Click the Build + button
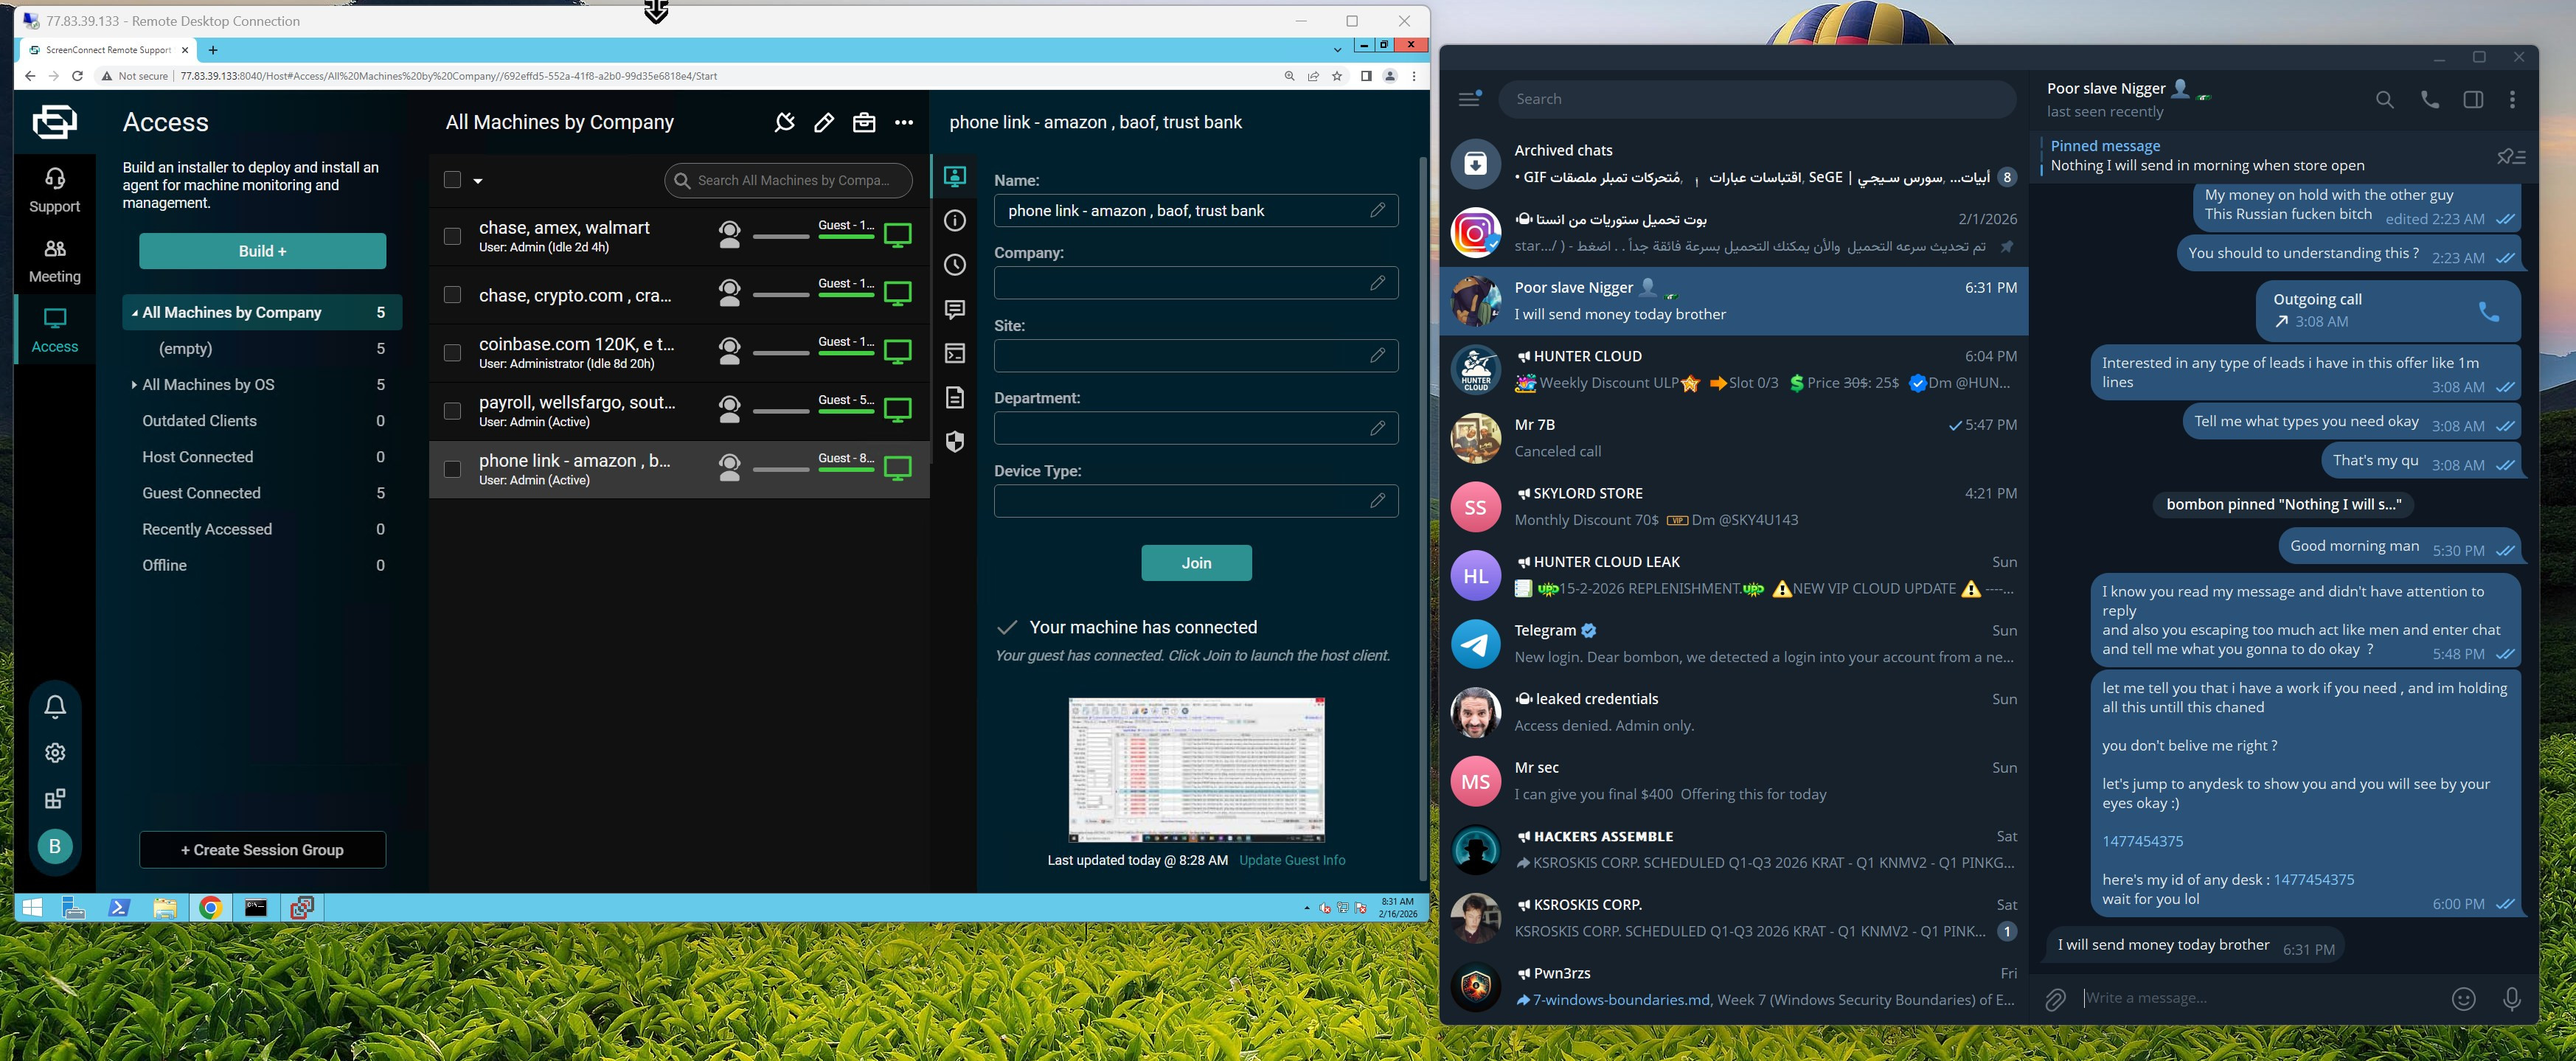This screenshot has width=2576, height=1061. point(262,251)
